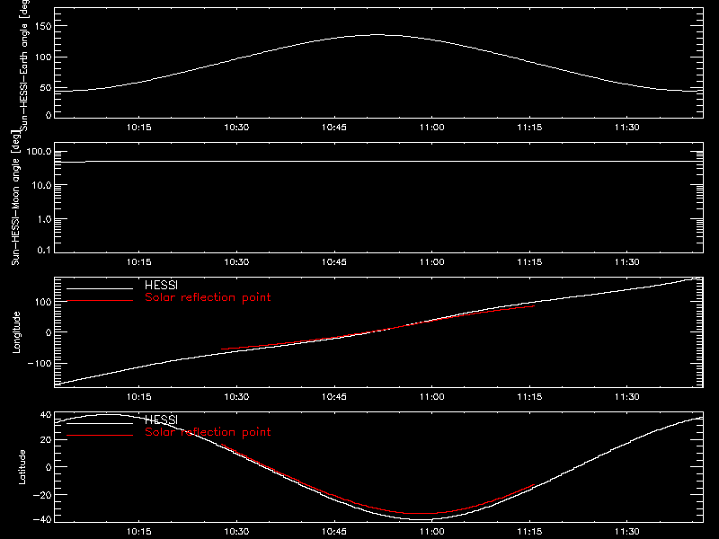
Task: Click 10:15 time label under Earth angle plot
Action: coord(139,128)
